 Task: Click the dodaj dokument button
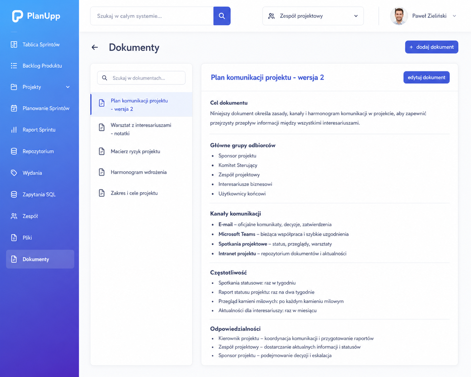coord(431,47)
